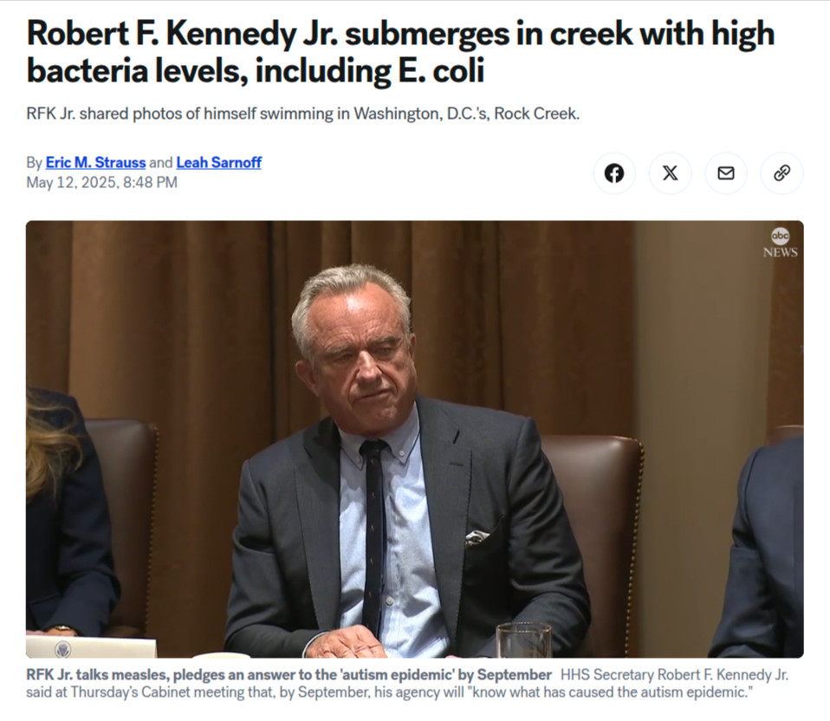Click the presidential seal placard in the image
Viewport: 830px width, 721px height.
pyautogui.click(x=91, y=646)
